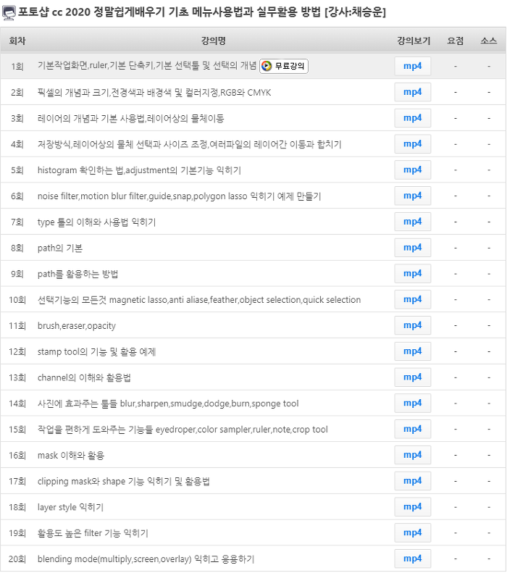Open mp4 video for lecture 2회
This screenshot has width=507, height=573.
tap(412, 92)
